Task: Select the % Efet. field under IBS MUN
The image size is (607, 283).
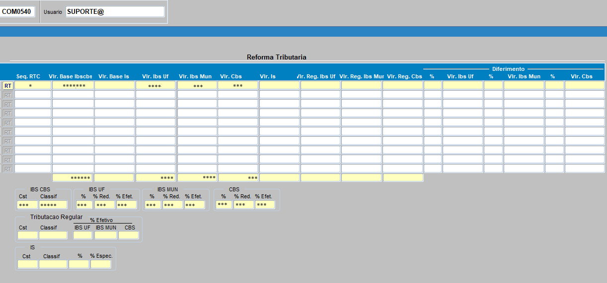Action: coord(195,205)
